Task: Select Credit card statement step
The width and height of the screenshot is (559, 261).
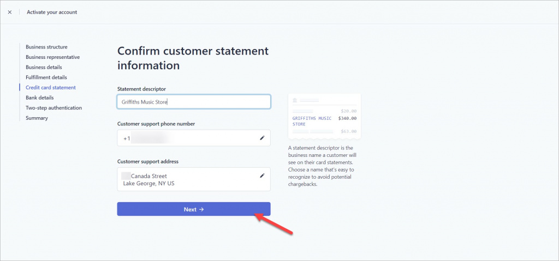Action: click(51, 88)
